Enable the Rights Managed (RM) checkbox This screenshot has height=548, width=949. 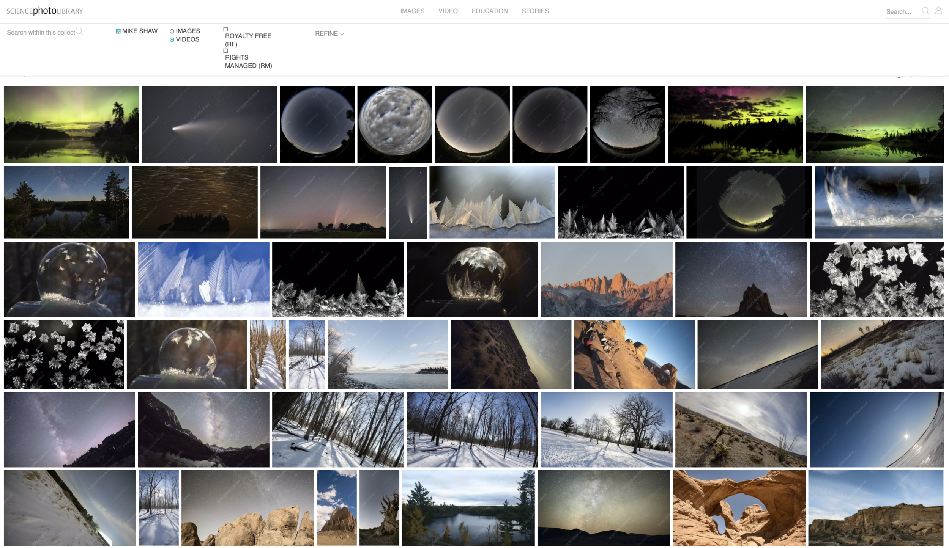225,51
